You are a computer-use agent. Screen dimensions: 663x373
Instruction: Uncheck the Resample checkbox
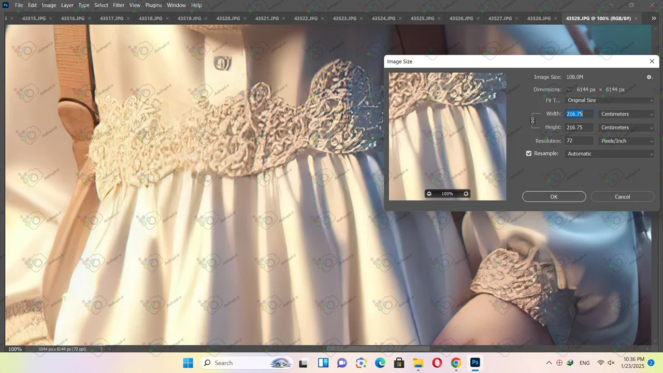[529, 154]
